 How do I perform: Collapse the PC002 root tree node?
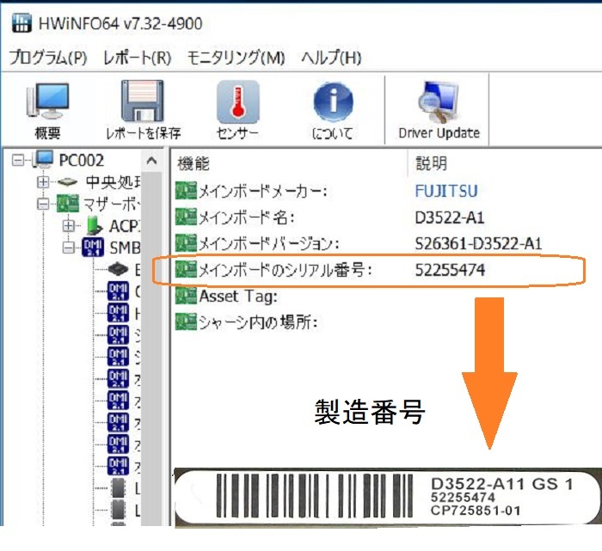point(18,160)
